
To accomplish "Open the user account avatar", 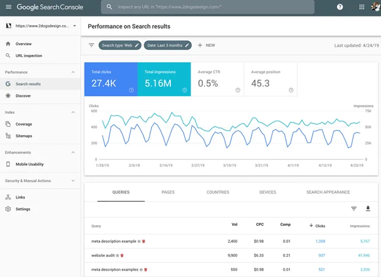I will pos(376,7).
